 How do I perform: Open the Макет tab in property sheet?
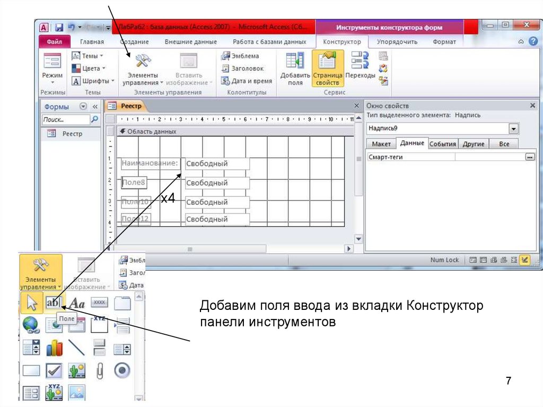point(381,143)
